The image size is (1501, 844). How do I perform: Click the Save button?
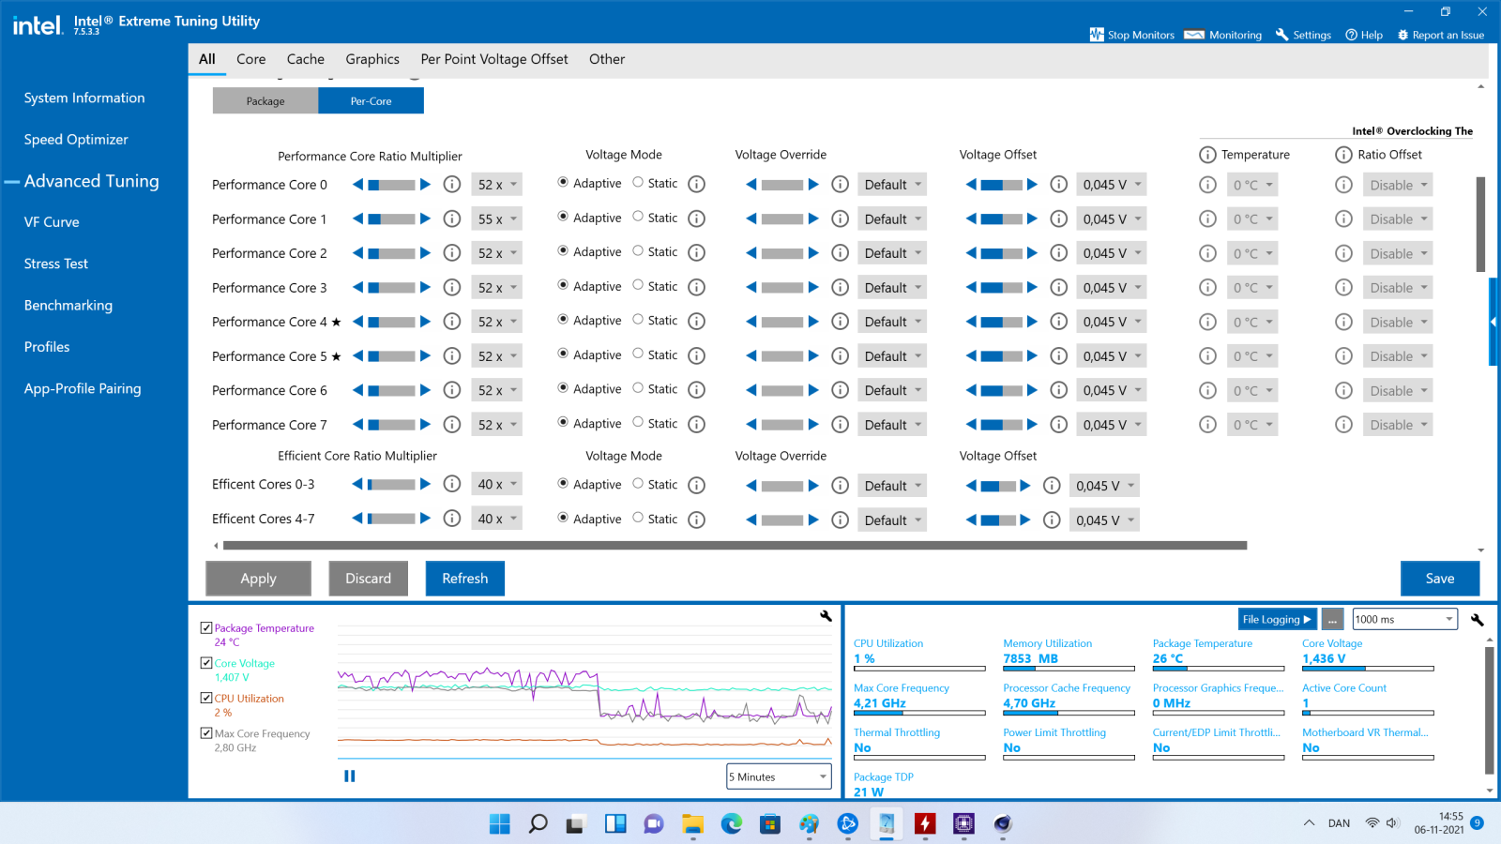click(x=1440, y=579)
